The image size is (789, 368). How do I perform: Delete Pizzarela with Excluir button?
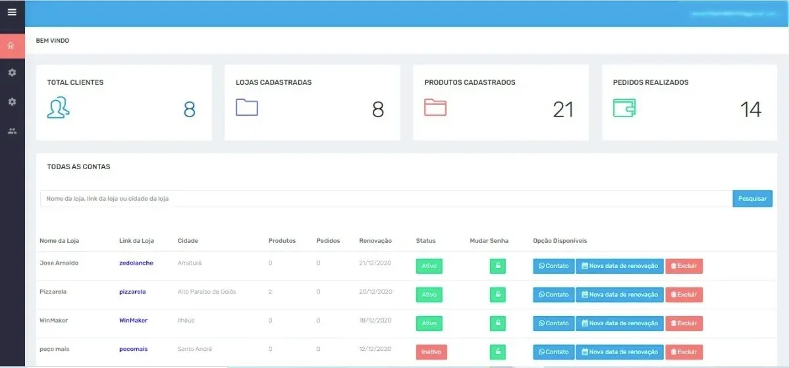point(684,295)
